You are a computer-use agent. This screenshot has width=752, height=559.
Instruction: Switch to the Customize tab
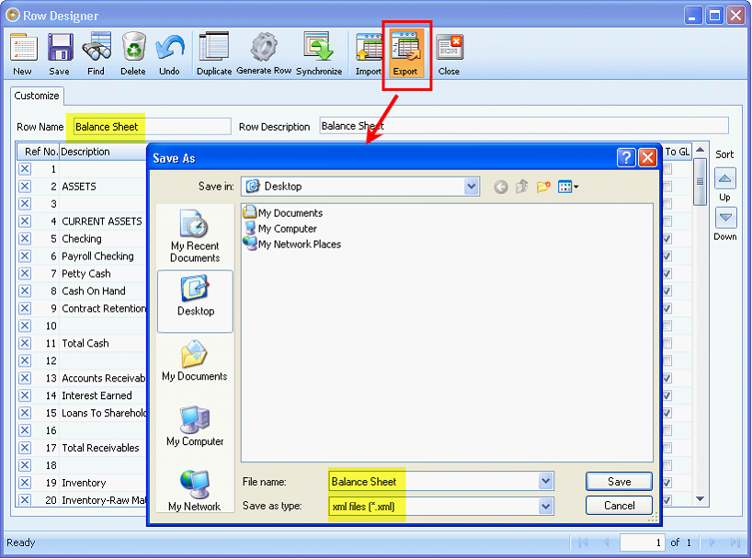tap(36, 96)
